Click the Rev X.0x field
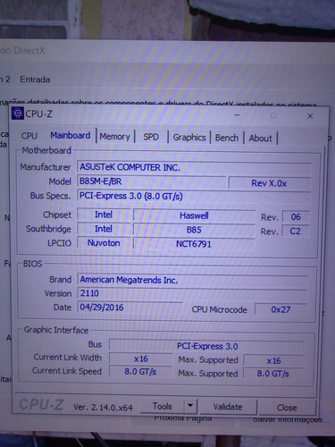This screenshot has height=447, width=335. click(x=269, y=183)
